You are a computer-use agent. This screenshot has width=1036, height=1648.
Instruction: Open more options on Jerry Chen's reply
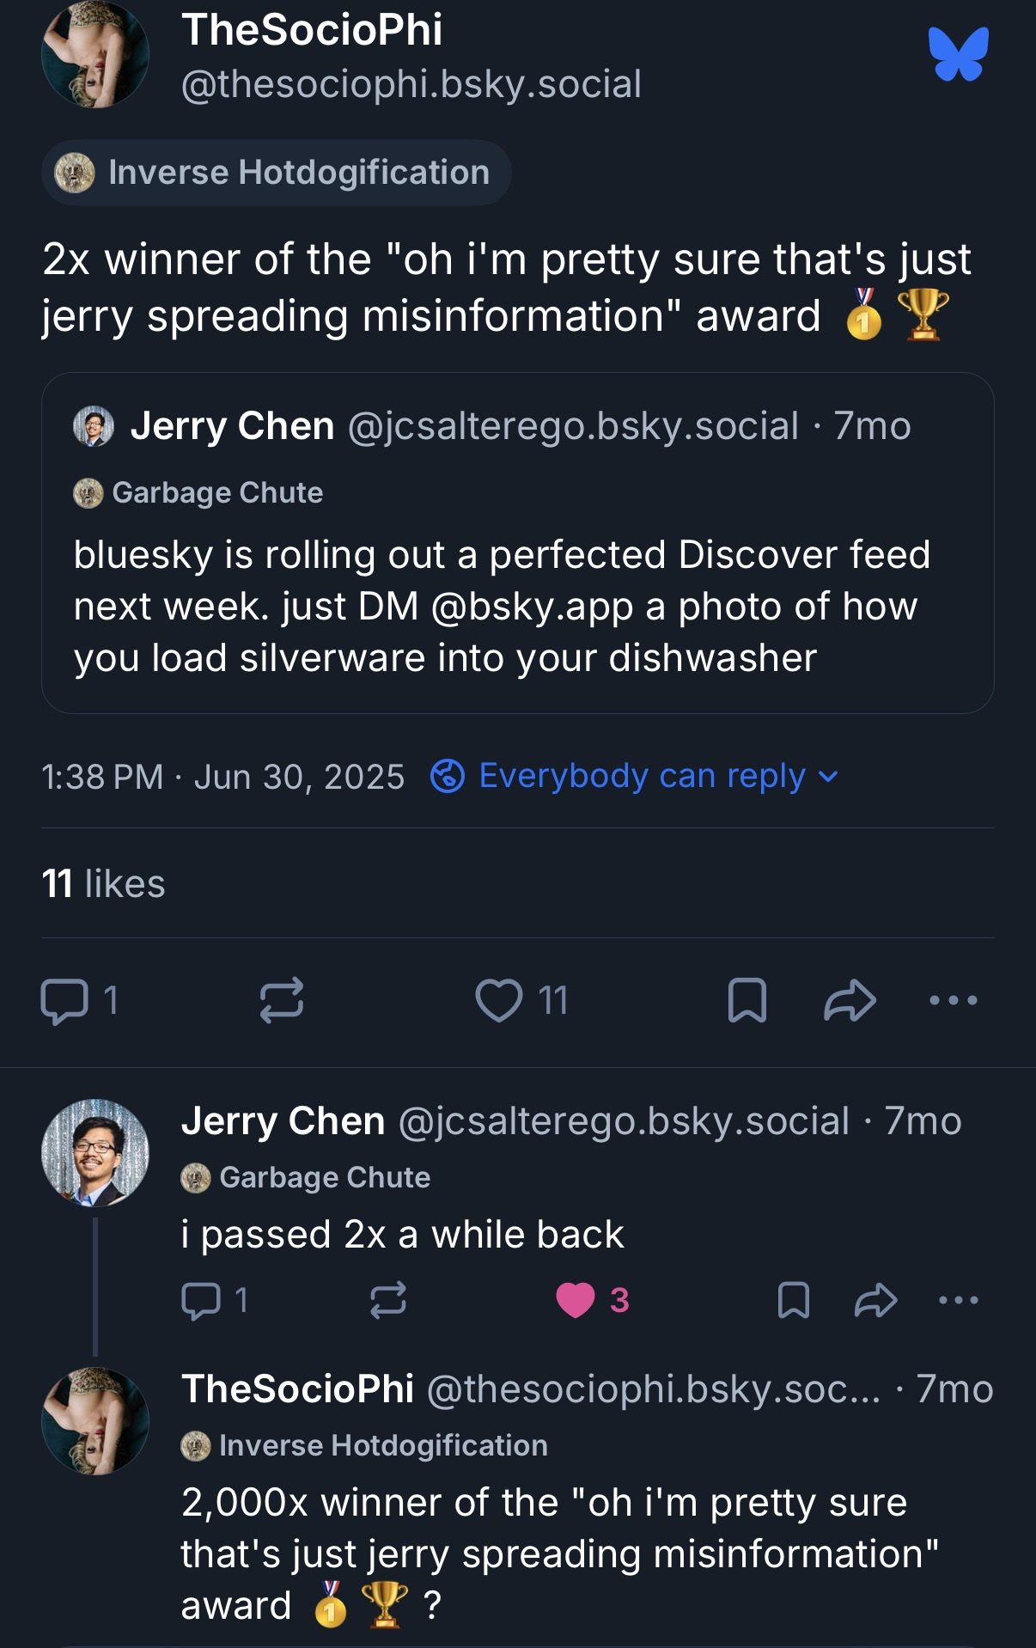coord(957,1300)
